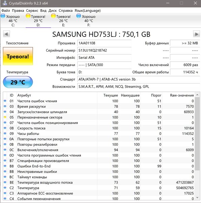Click scrollbar down arrow in attribute list
This screenshot has height=203, width=201.
pos(197,198)
